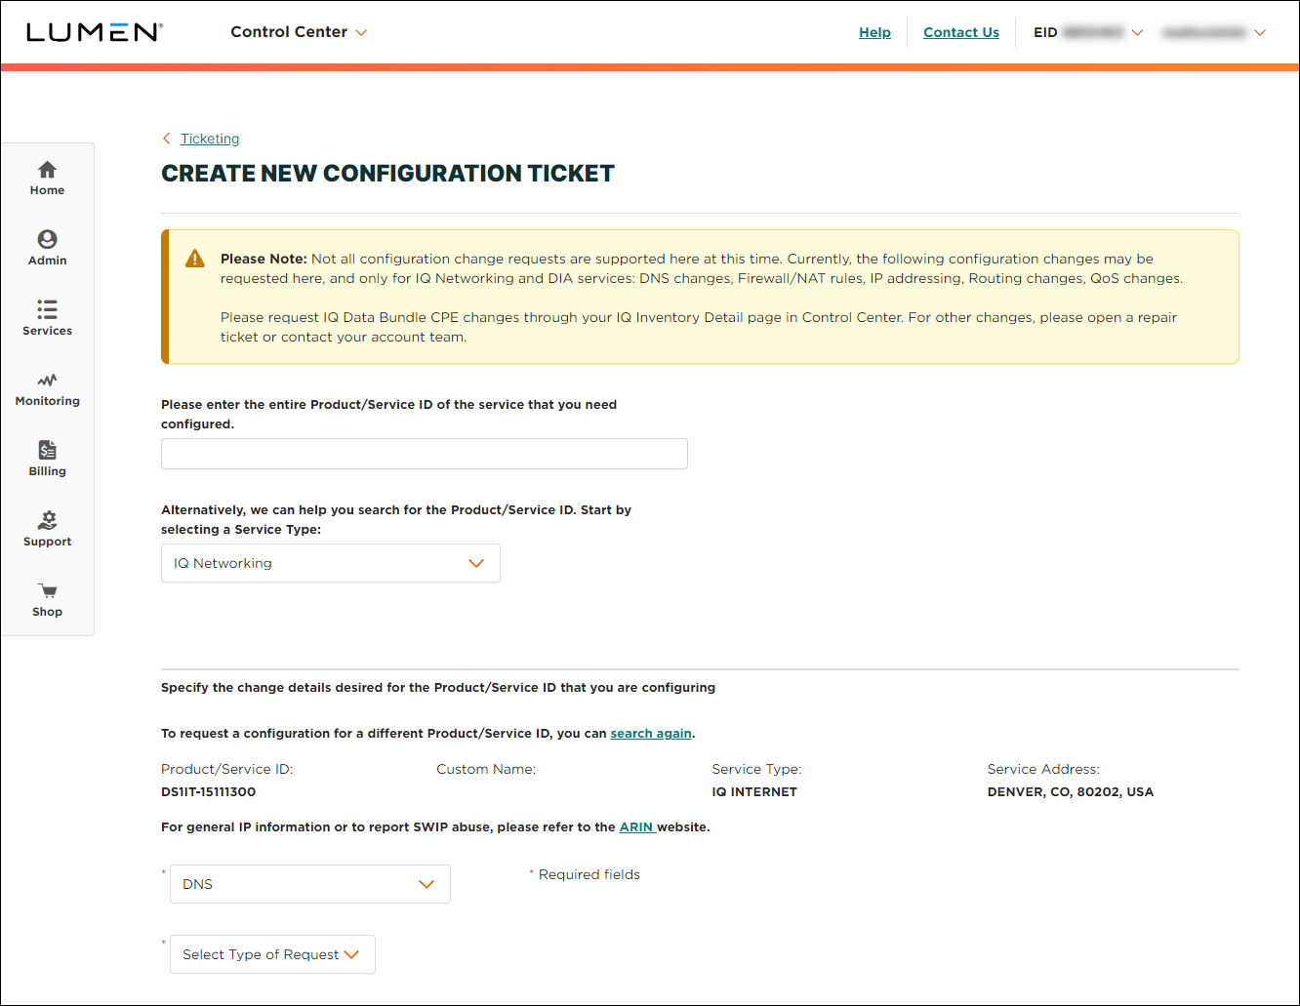Click the Lumen logo
This screenshot has height=1006, width=1300.
pos(94,32)
